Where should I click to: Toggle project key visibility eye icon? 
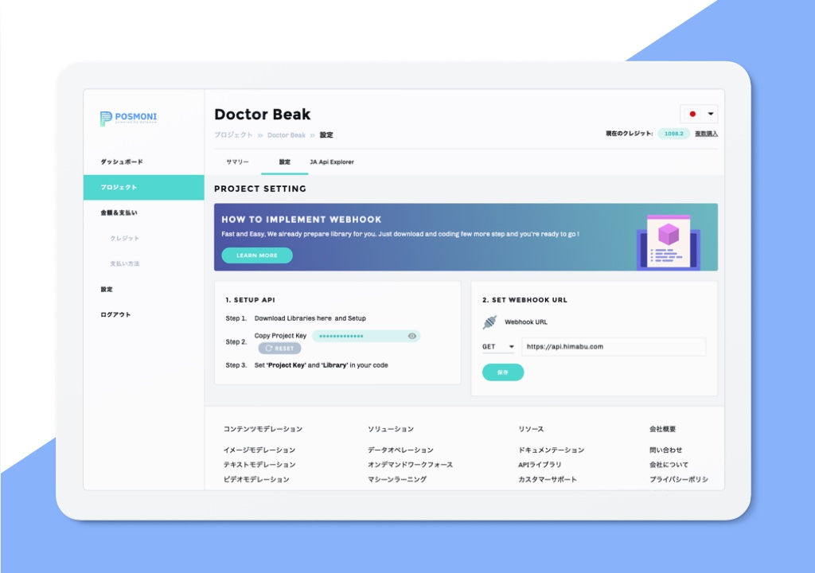click(x=411, y=337)
